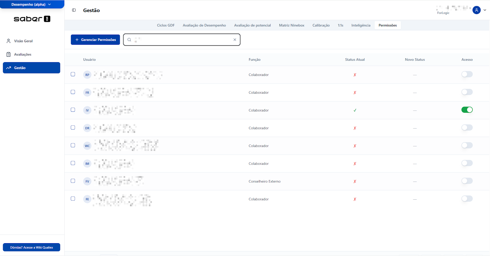
Task: Open user account menu chevron
Action: (x=485, y=10)
